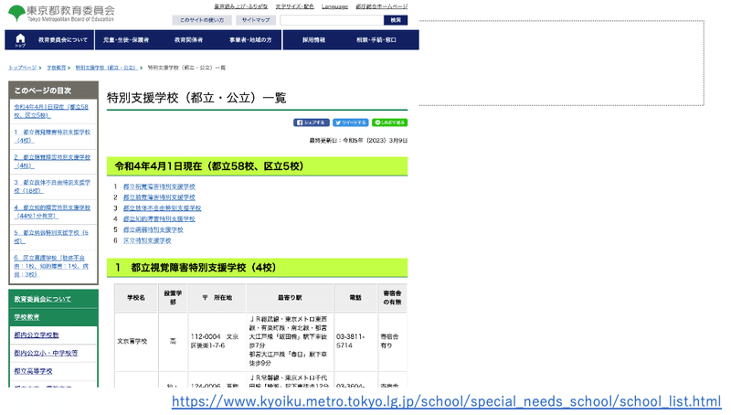Click sidebar link 3 都立肢体不自由特別支援学校(18校)

pyautogui.click(x=52, y=186)
